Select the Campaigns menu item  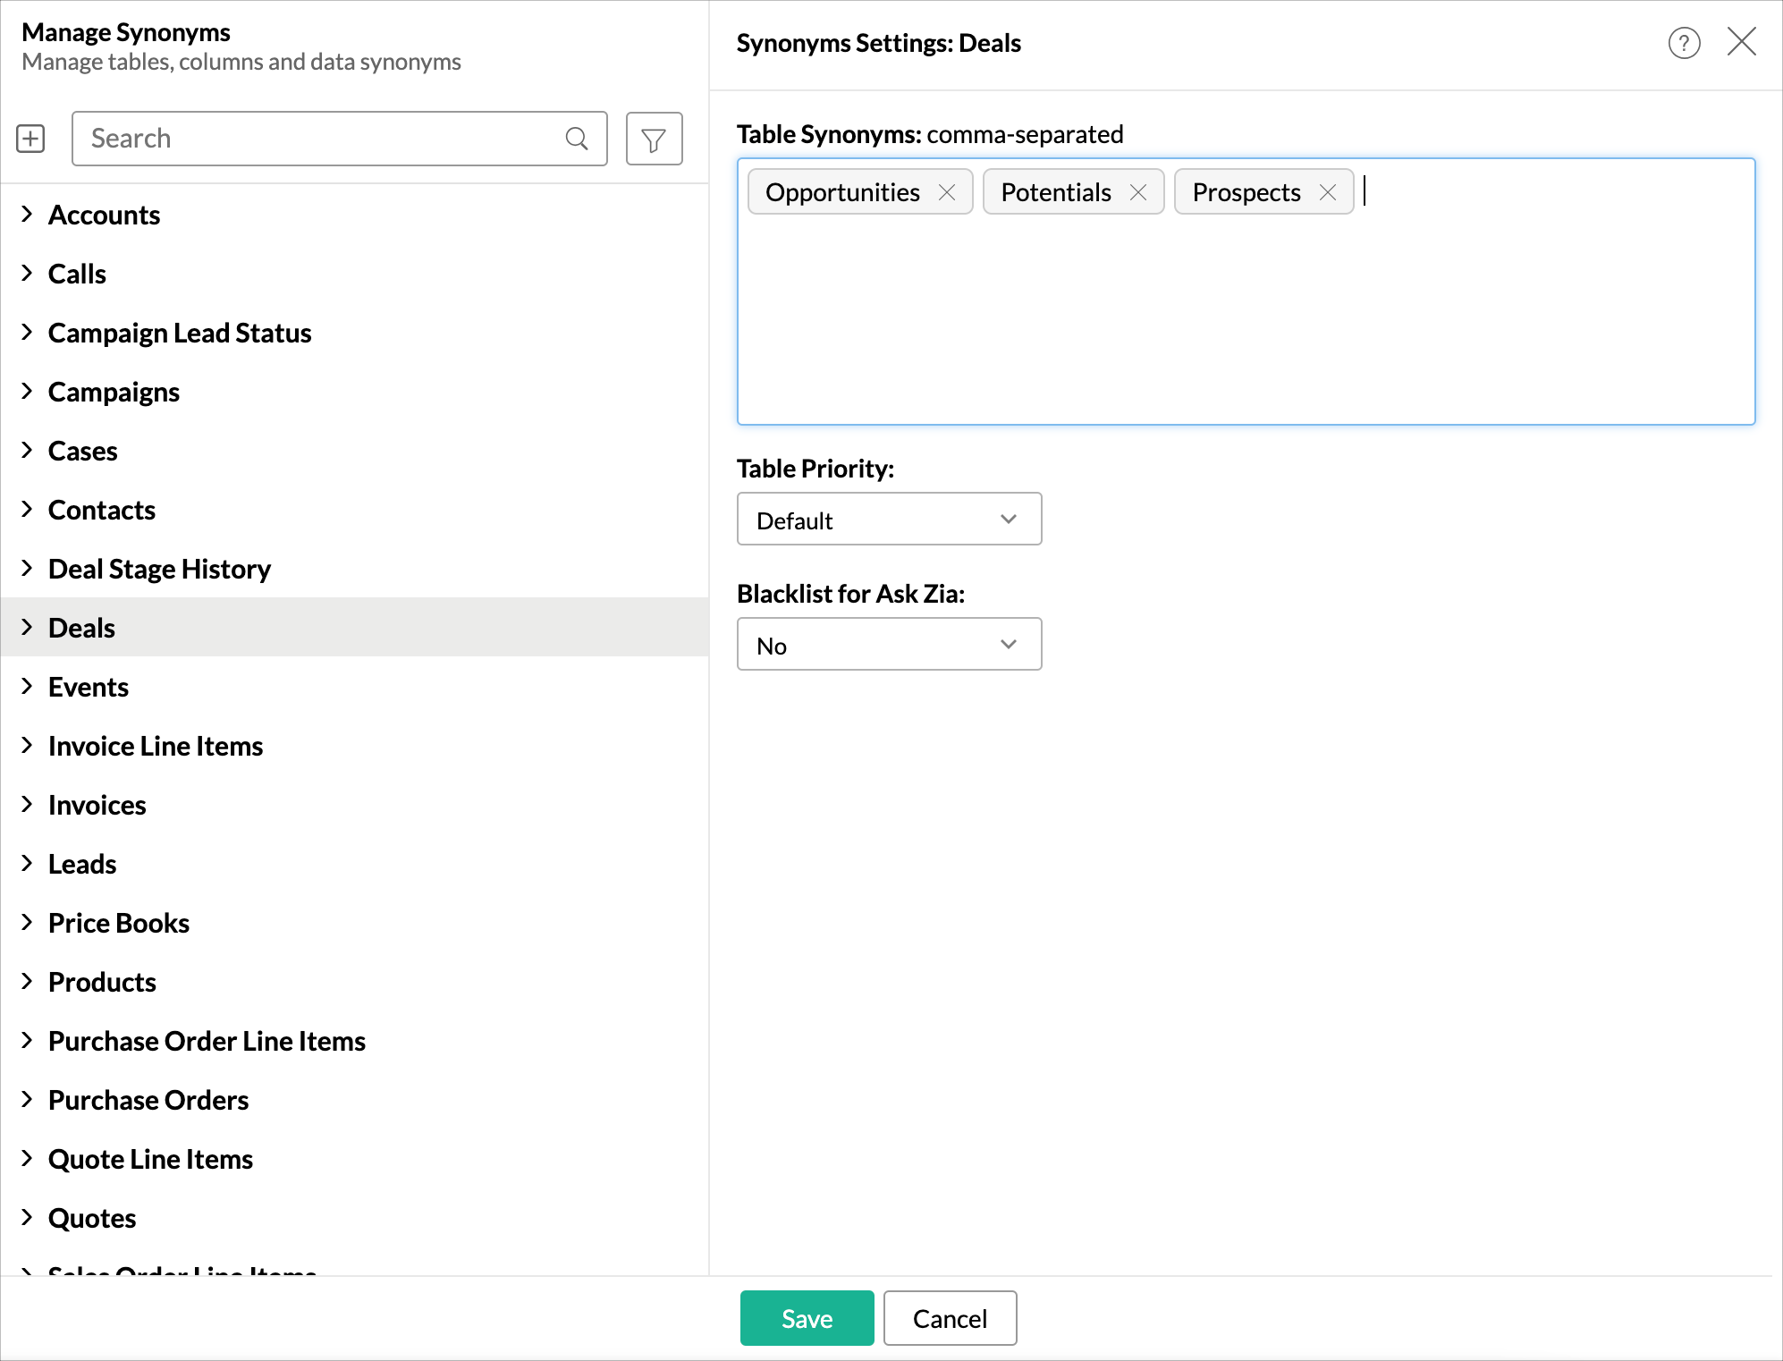coord(114,390)
